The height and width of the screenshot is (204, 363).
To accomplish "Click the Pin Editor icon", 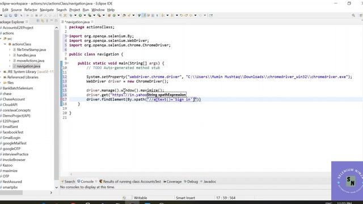I will pyautogui.click(x=211, y=15).
